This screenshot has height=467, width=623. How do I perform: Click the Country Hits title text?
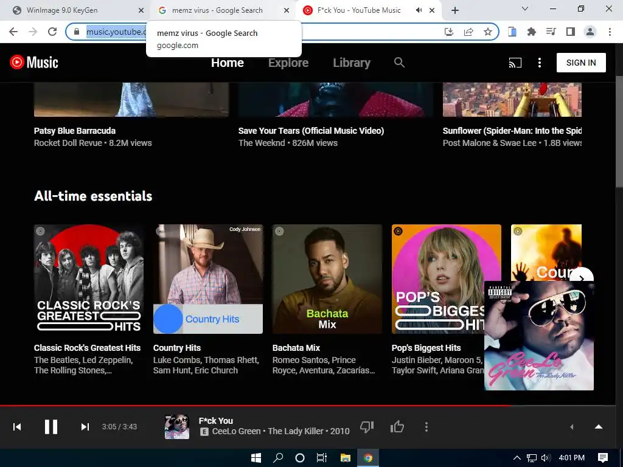(177, 348)
